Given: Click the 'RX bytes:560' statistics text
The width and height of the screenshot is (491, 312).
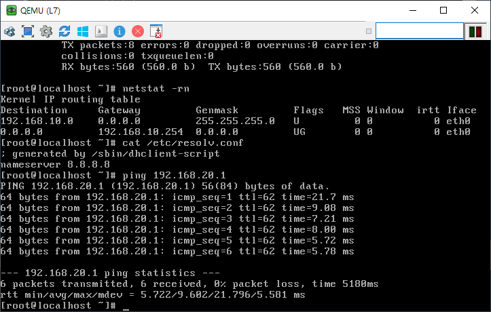Looking at the screenshot, I should tap(98, 67).
